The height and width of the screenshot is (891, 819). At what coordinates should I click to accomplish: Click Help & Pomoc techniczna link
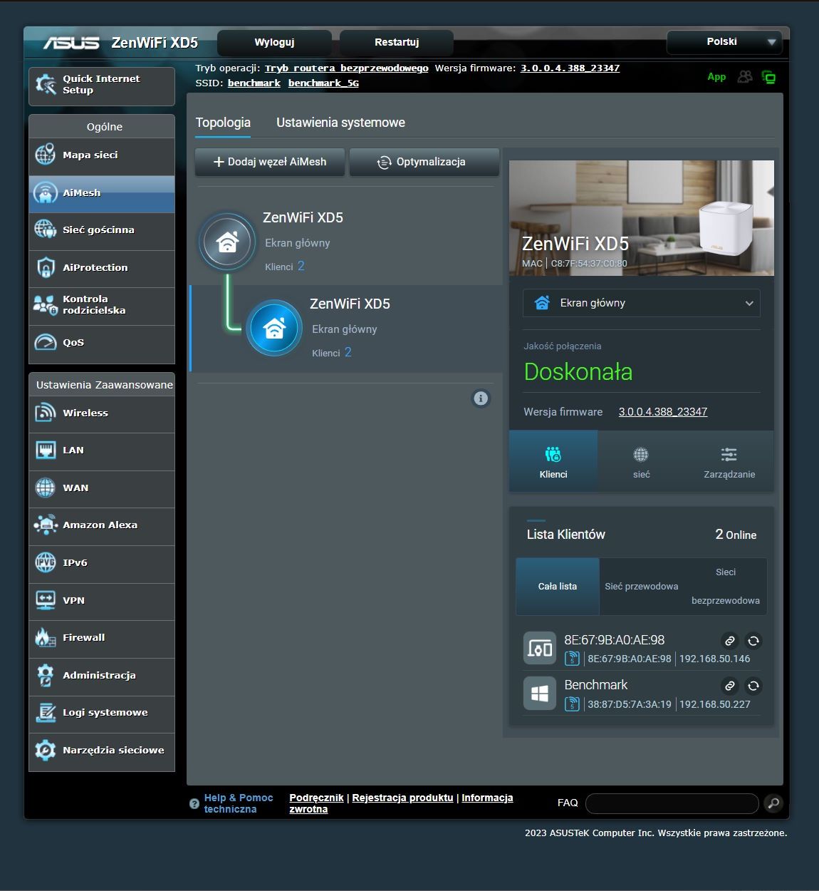pos(239,804)
